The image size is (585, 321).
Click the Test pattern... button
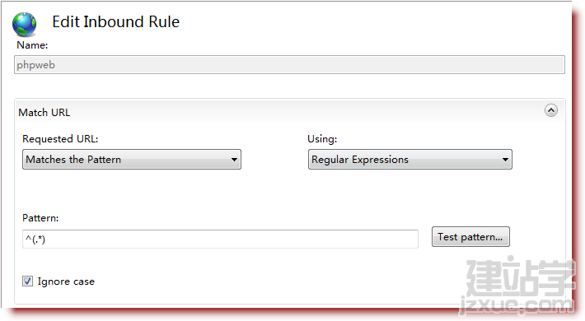tap(470, 237)
